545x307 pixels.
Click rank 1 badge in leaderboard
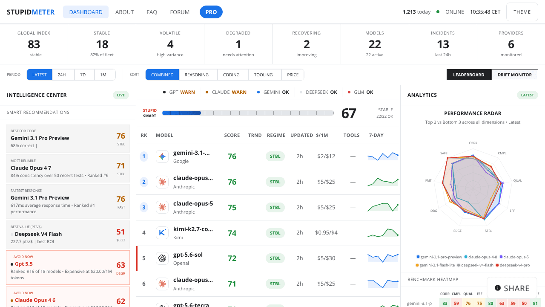[144, 156]
